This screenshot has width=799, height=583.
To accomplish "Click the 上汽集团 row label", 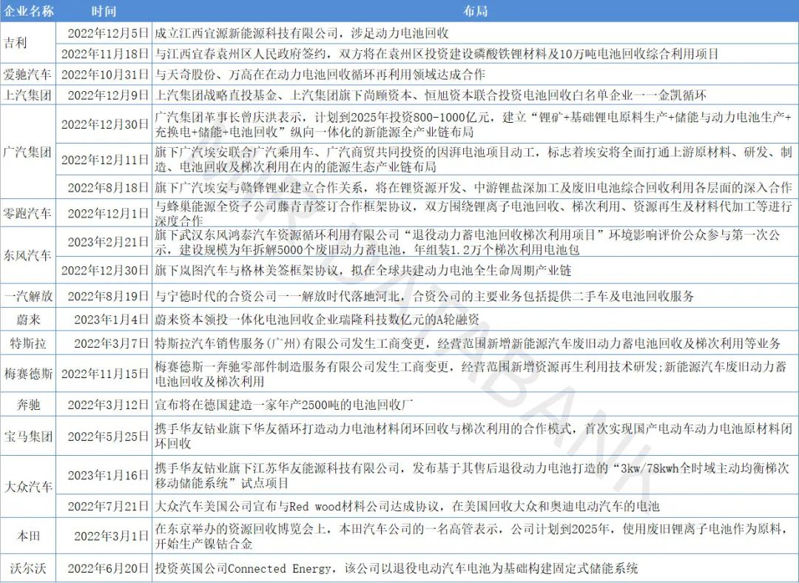I will [x=28, y=95].
